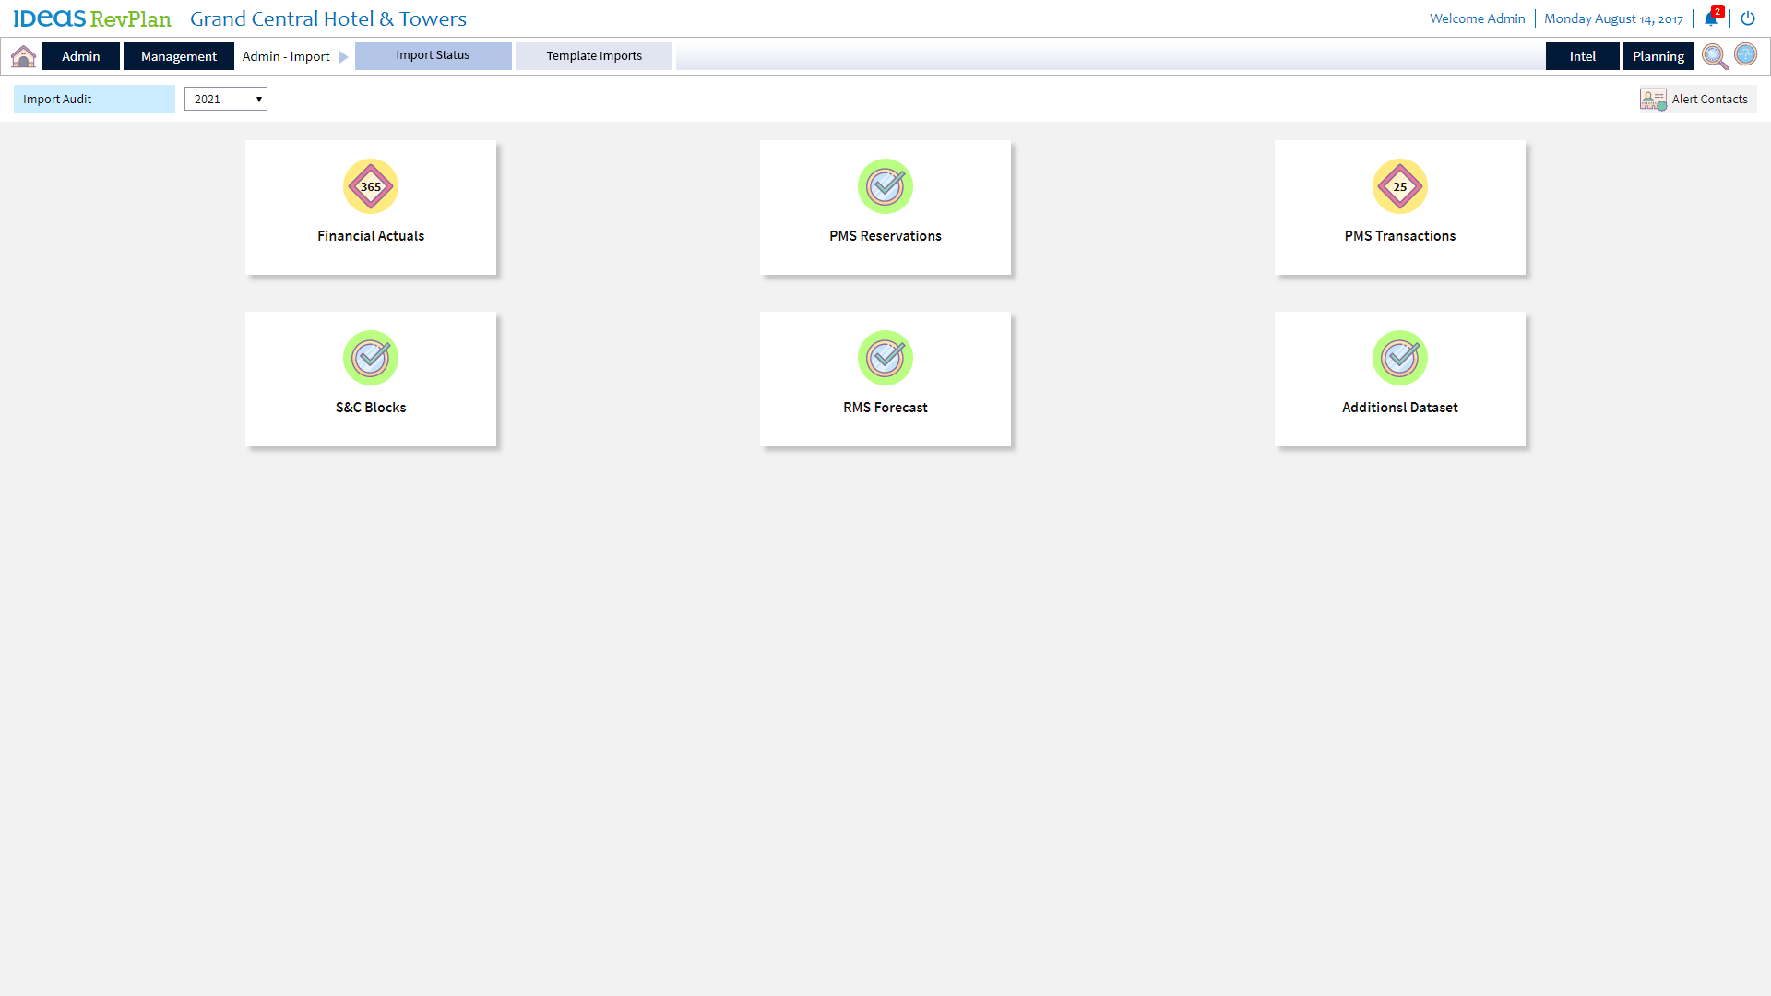
Task: Click S&C Blocks checkmark status icon
Action: coord(371,358)
